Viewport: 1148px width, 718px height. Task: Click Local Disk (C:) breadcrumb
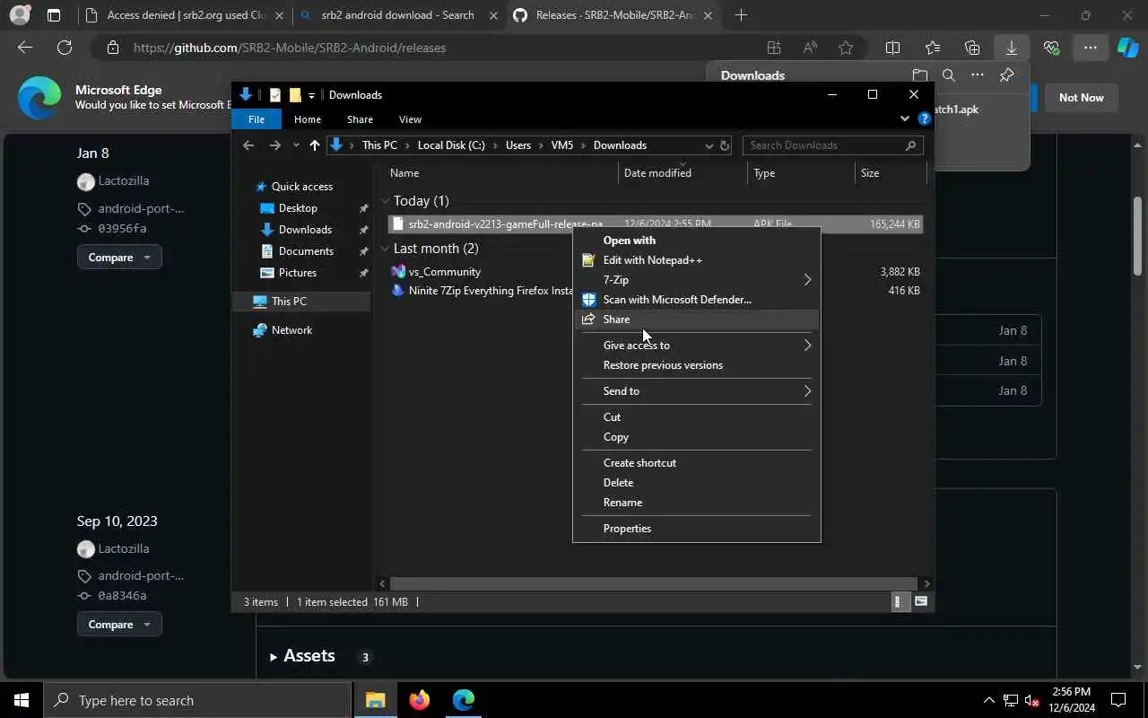(451, 145)
